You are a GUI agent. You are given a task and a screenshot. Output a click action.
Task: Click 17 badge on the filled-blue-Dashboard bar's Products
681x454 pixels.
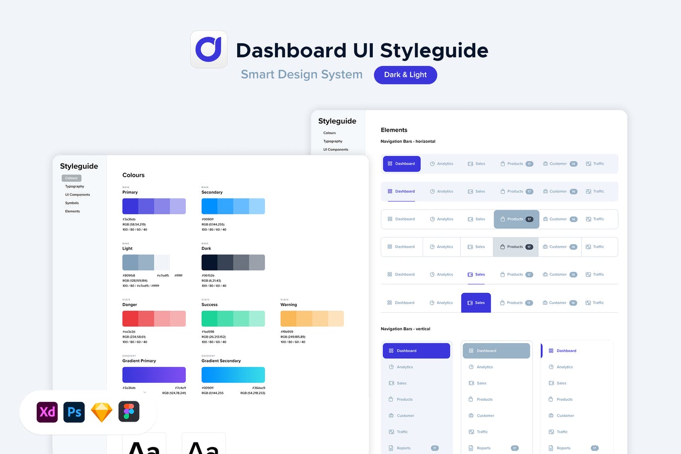[x=529, y=164]
